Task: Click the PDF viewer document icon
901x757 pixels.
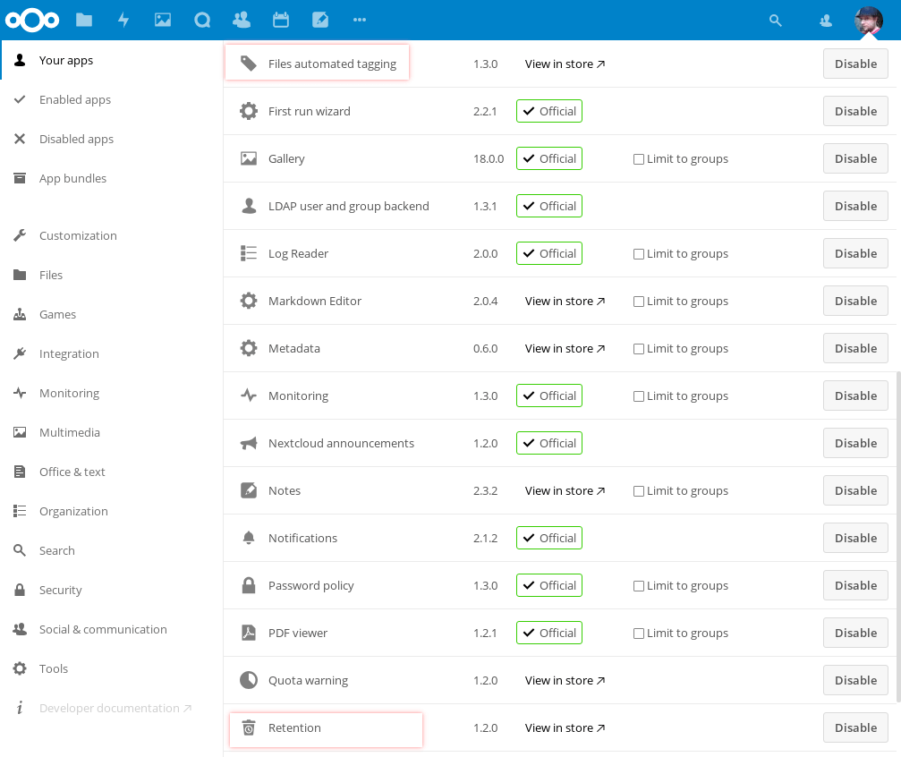Action: pyautogui.click(x=248, y=633)
